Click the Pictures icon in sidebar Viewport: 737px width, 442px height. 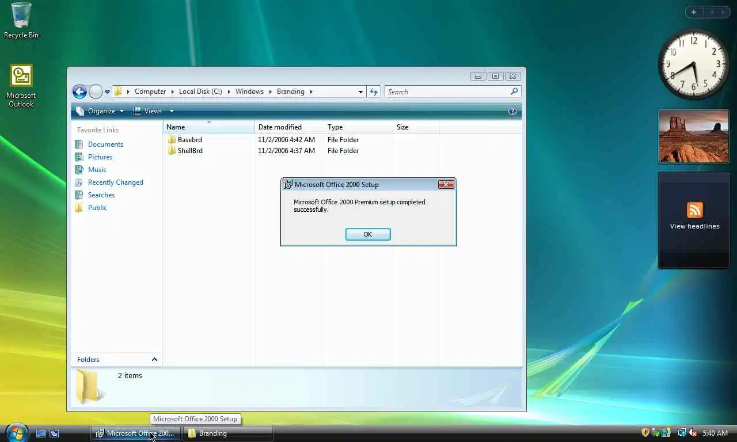tap(79, 157)
